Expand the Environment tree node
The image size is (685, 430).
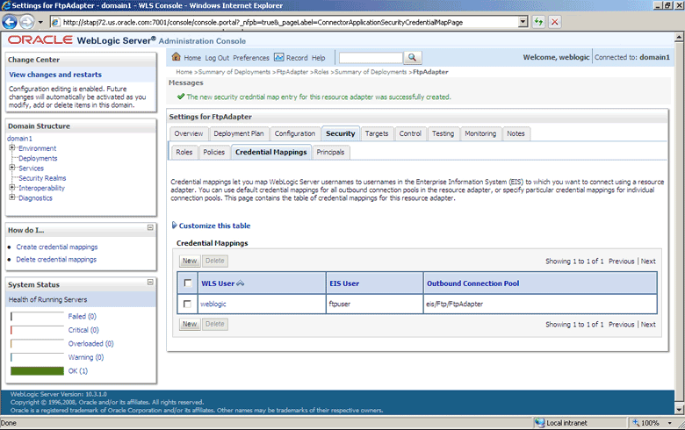(x=12, y=148)
